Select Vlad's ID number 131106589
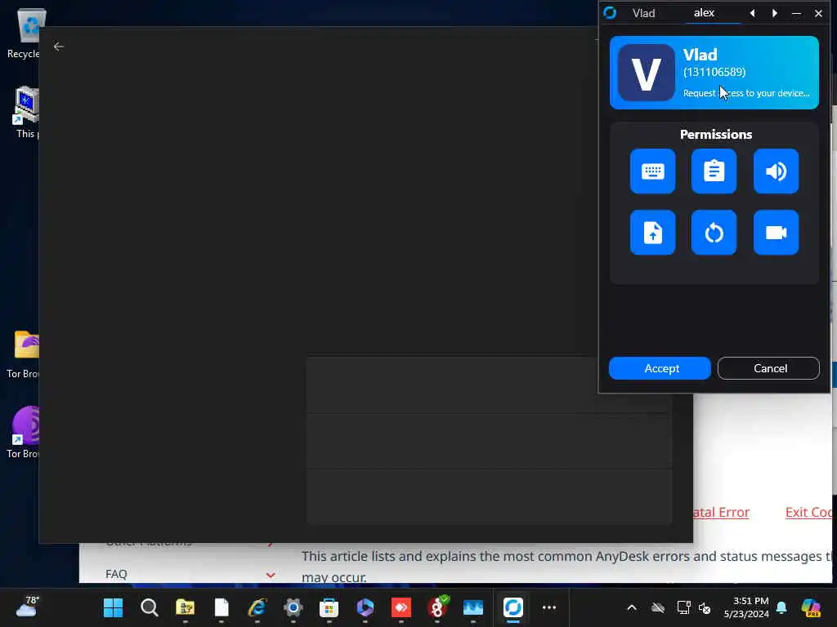 coord(714,72)
